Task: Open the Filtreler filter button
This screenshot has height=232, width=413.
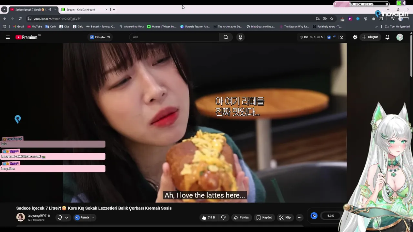Action: tap(100, 37)
